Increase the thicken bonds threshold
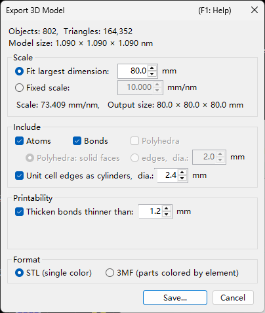The image size is (265, 313). 167,209
